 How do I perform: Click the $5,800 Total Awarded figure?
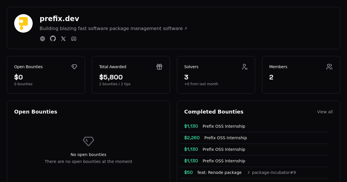(x=111, y=77)
